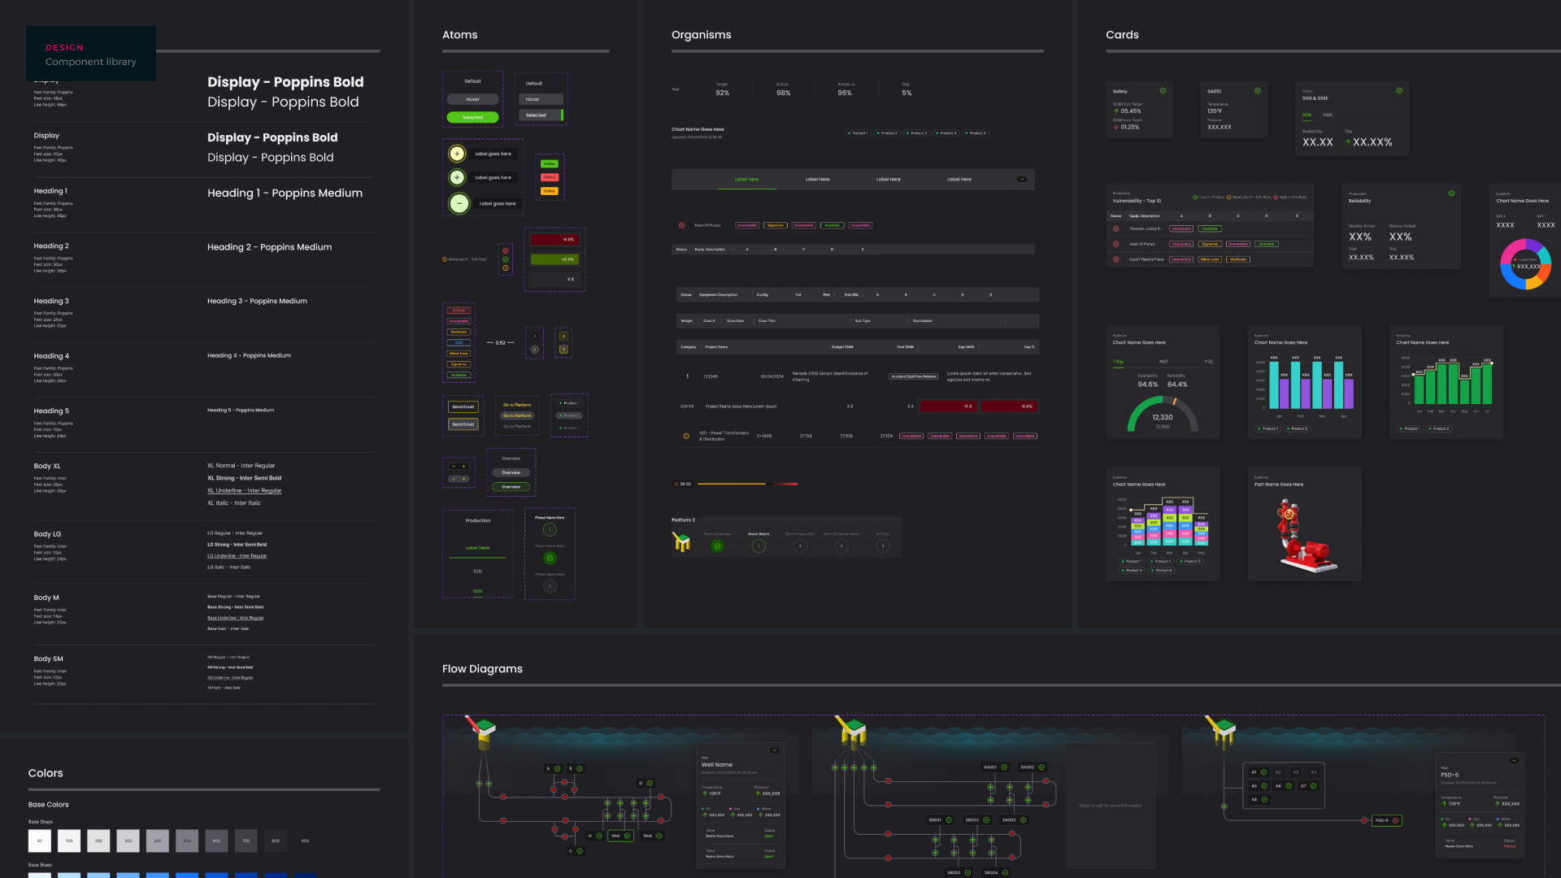
Task: Click the yellow Go to Platform link
Action: 517,405
